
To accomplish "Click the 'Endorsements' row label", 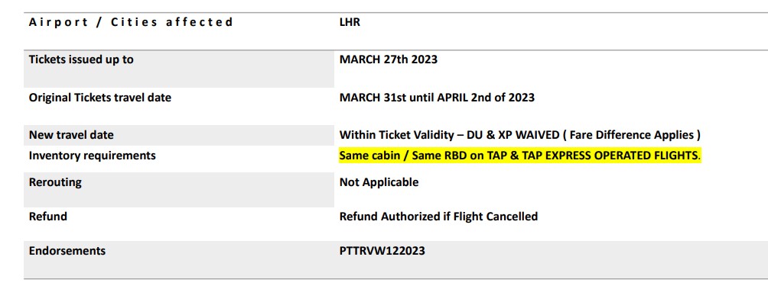I will pyautogui.click(x=67, y=251).
